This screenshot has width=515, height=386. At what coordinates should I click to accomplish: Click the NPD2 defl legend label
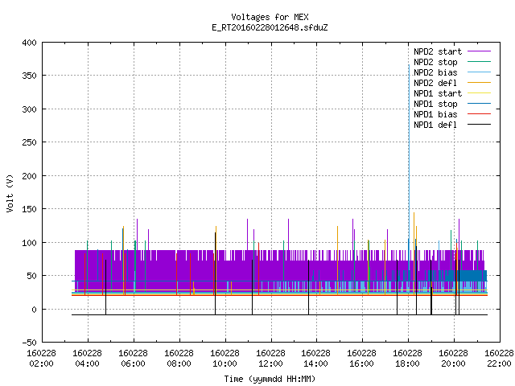435,83
